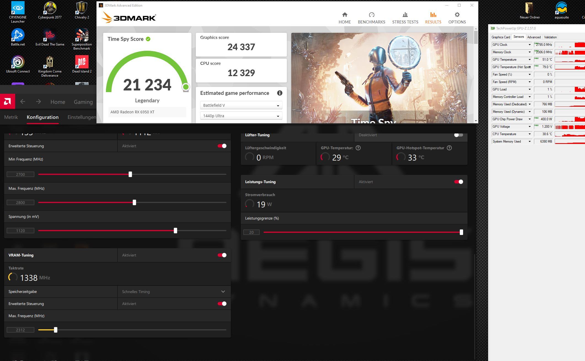Viewport: 585px width, 361px height.
Task: Disable the Leistungs-Tuning switch
Action: [459, 182]
